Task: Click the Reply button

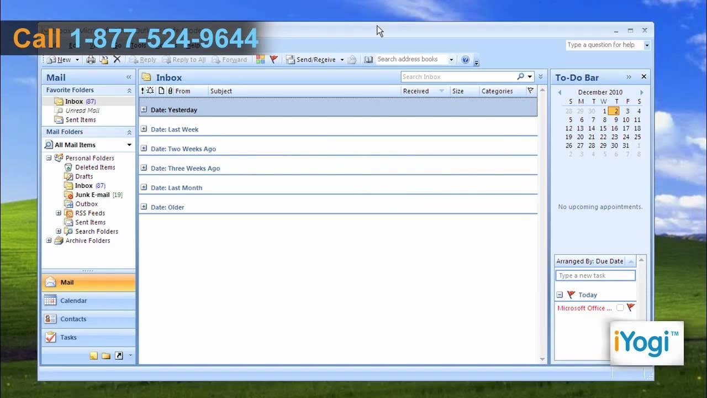Action: (x=143, y=60)
